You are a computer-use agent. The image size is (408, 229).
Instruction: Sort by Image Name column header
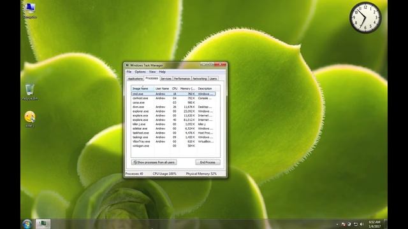click(143, 88)
